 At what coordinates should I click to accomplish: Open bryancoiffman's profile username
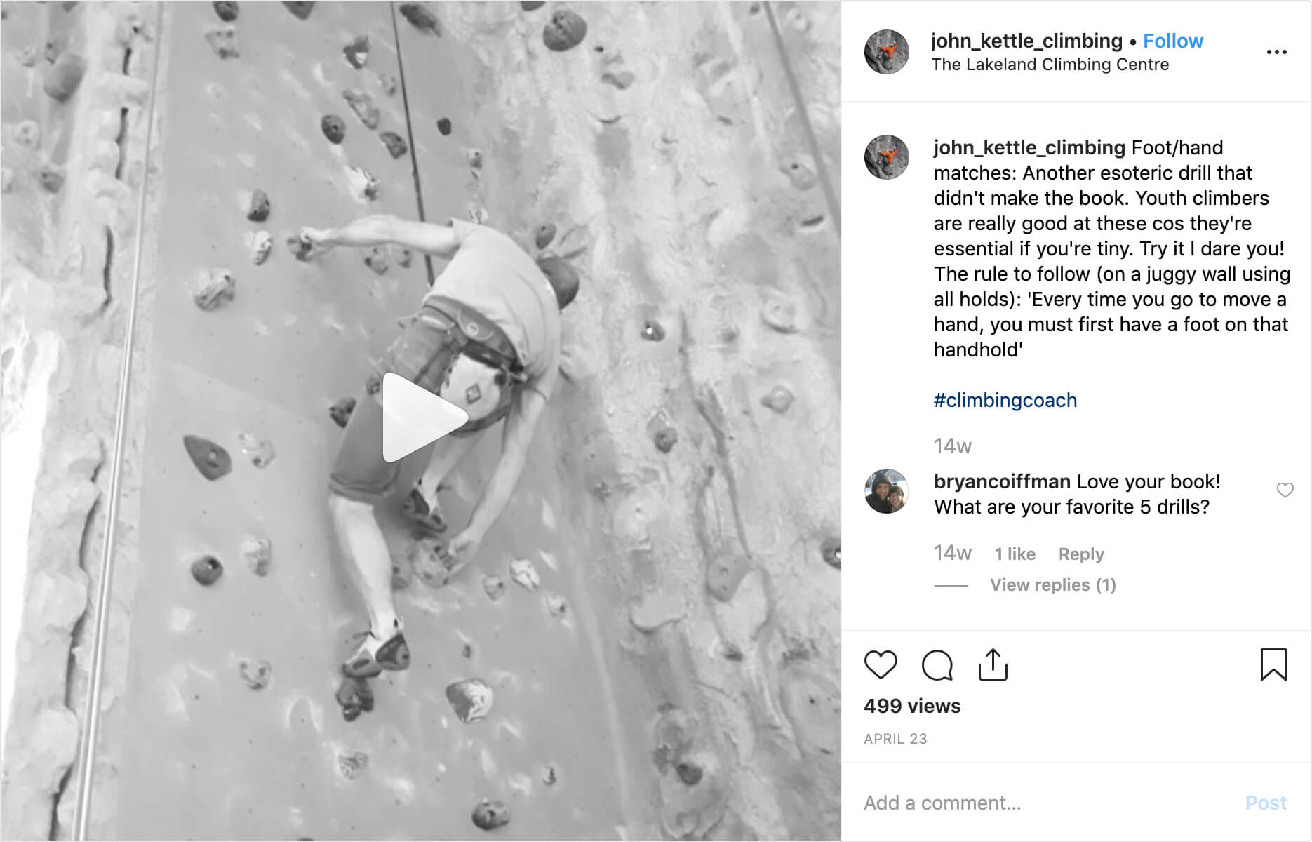pyautogui.click(x=1002, y=481)
